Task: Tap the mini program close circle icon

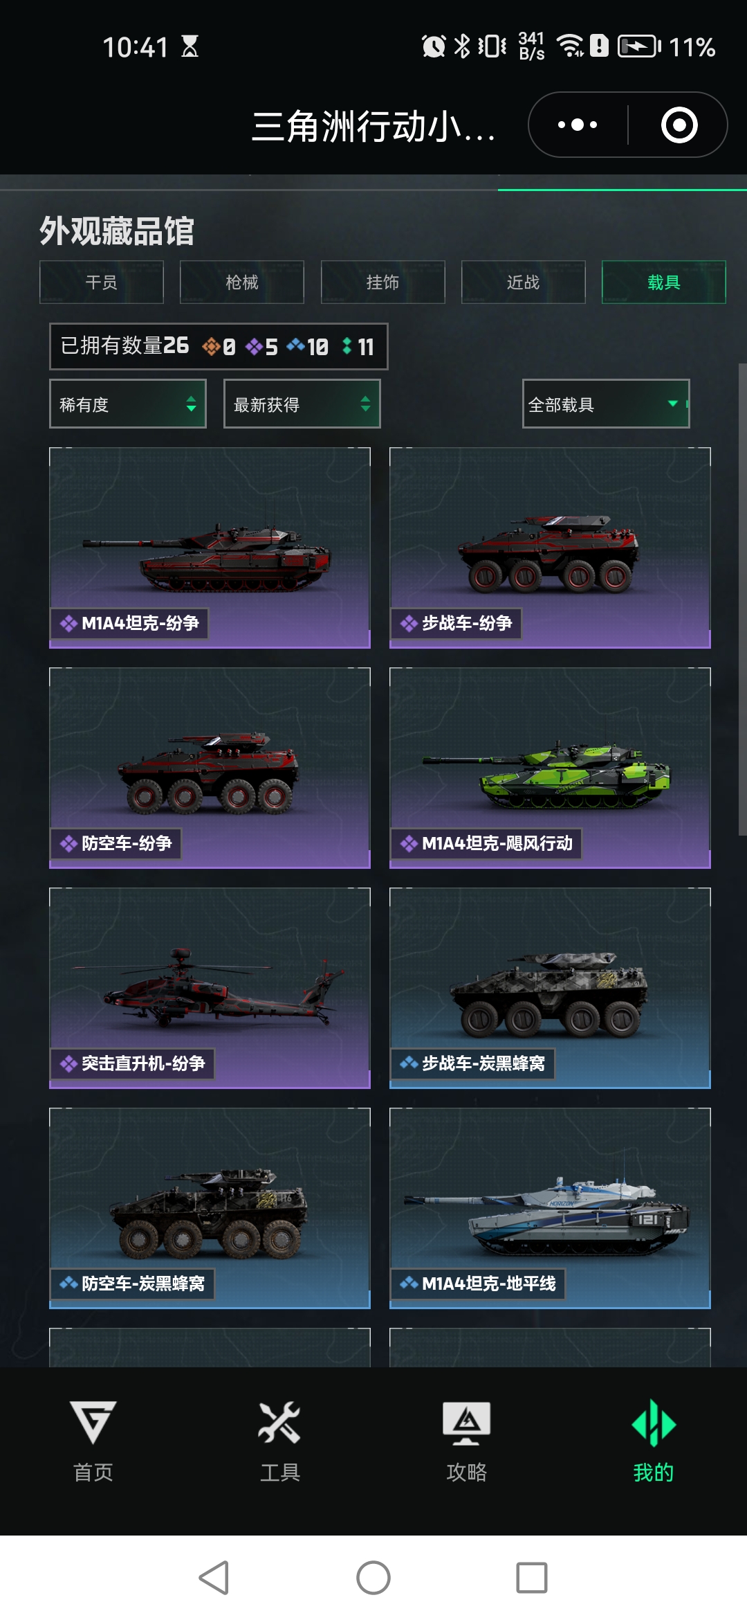Action: coord(679,125)
